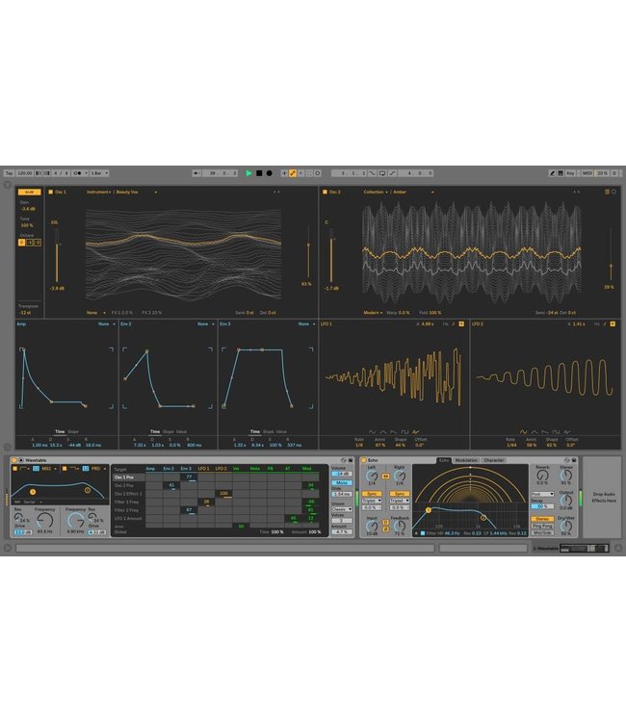Click previous/next wavetable arrows for Osc 1
The image size is (626, 722).
(276, 192)
